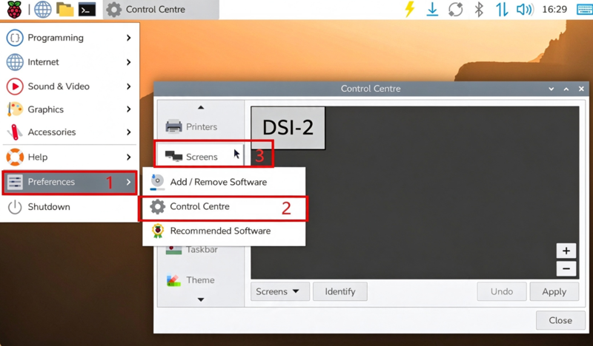The height and width of the screenshot is (346, 593).
Task: Click the Shutdown power symbol icon
Action: click(x=15, y=207)
